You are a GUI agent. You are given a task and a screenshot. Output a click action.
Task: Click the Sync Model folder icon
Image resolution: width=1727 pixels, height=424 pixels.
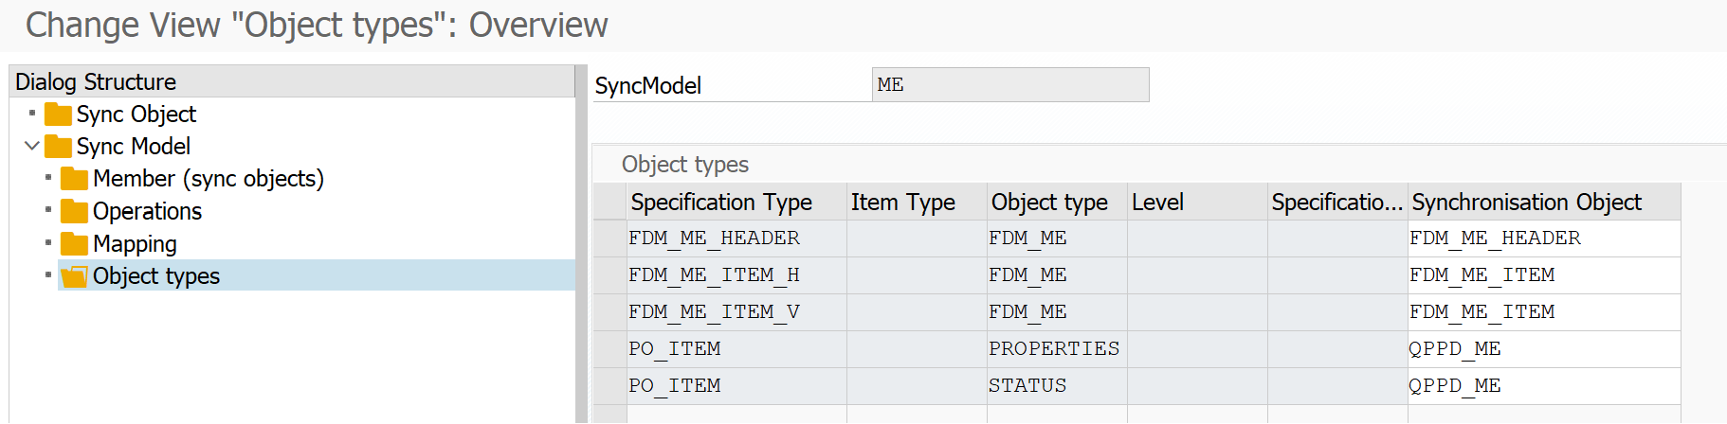point(58,147)
